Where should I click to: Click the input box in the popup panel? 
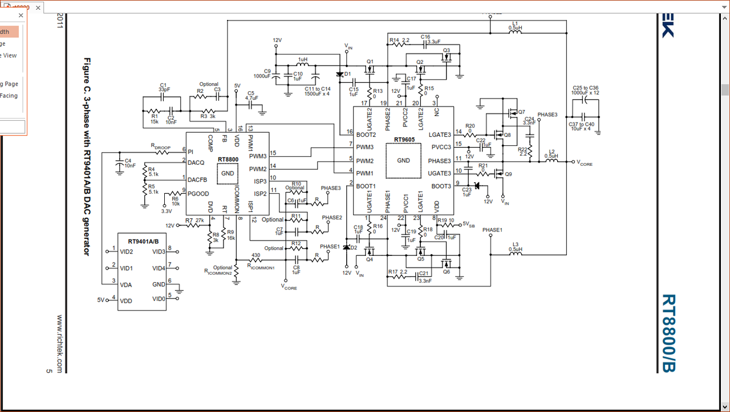coord(11,126)
